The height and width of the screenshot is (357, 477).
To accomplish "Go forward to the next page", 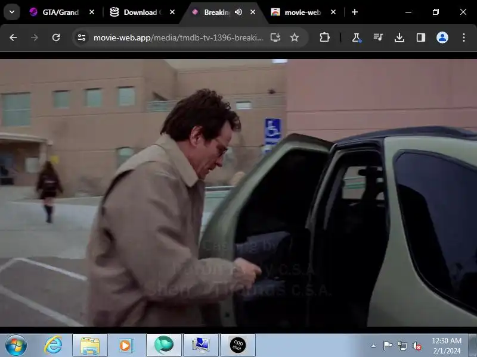I will click(35, 37).
